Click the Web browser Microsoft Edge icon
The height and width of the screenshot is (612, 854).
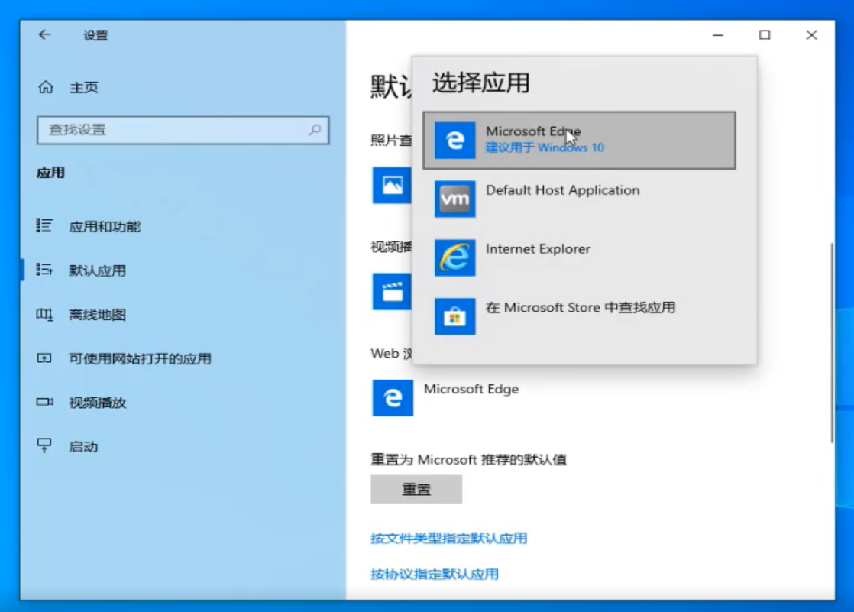pyautogui.click(x=392, y=397)
